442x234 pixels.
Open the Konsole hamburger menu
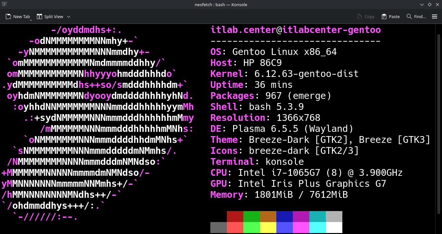click(435, 16)
